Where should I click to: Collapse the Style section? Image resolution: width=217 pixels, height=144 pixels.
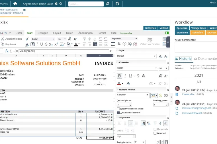[118, 50]
